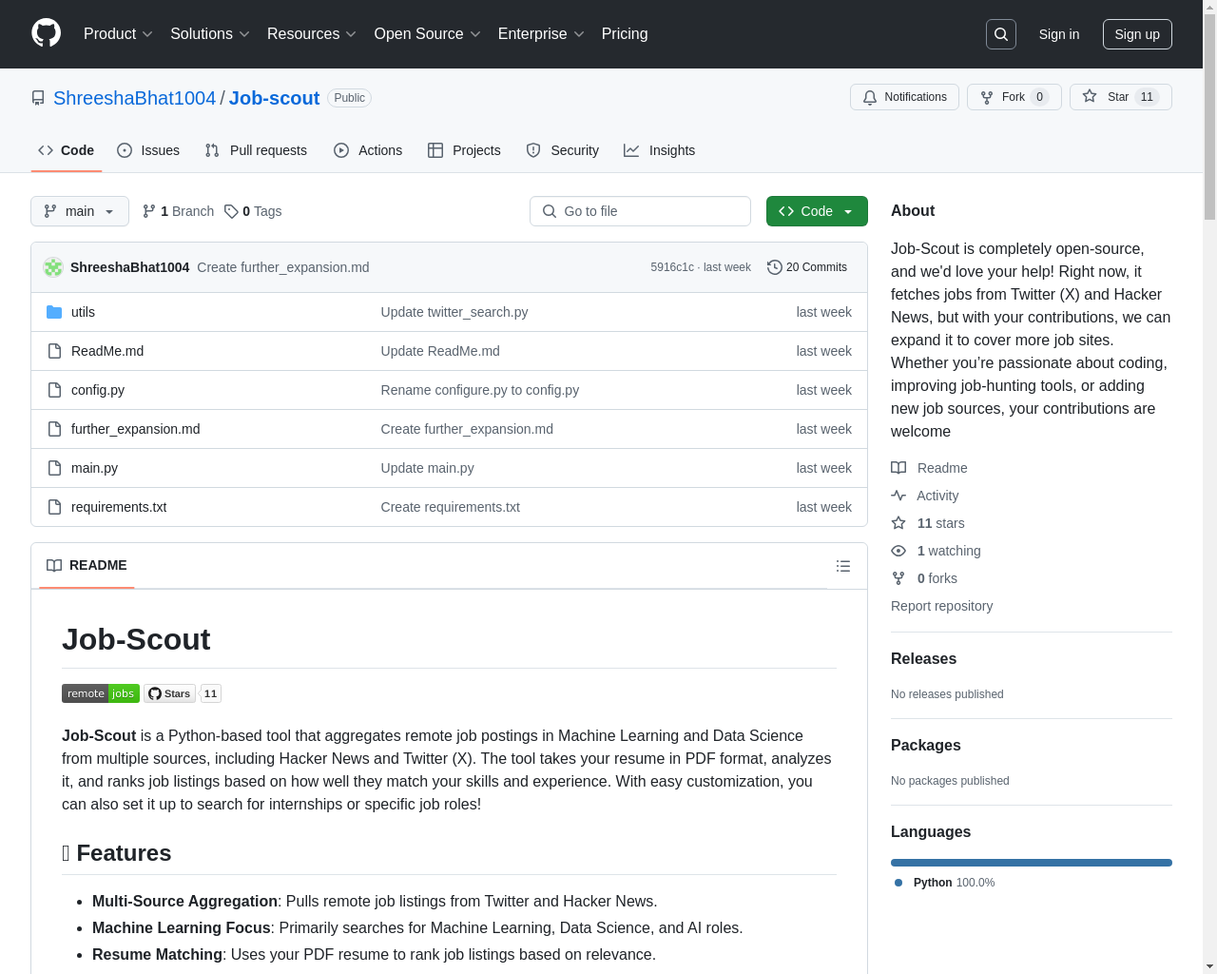
Task: Click the main.py file icon
Action: (x=54, y=468)
